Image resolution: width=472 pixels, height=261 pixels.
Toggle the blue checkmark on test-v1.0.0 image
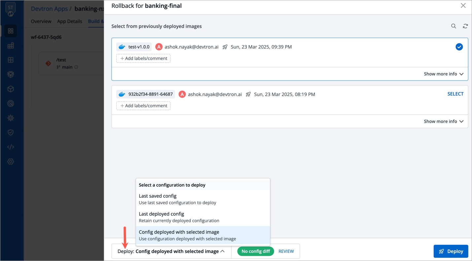point(459,47)
